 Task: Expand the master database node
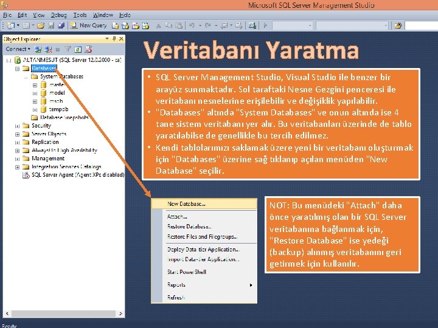tap(35, 85)
